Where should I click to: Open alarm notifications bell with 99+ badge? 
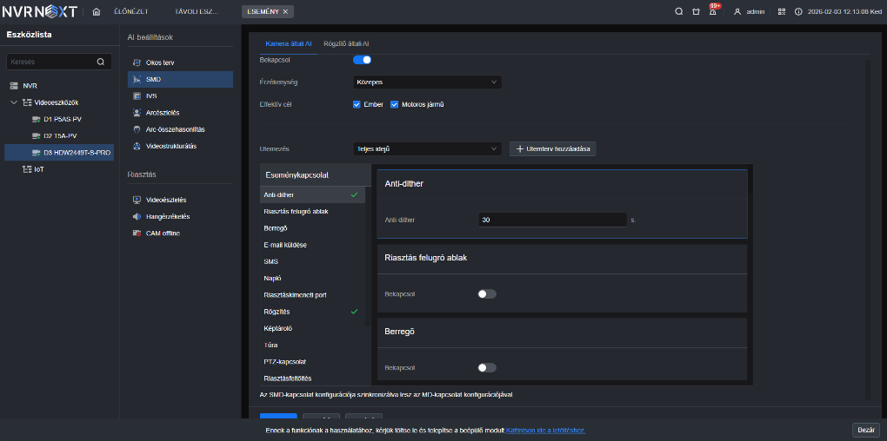click(712, 11)
